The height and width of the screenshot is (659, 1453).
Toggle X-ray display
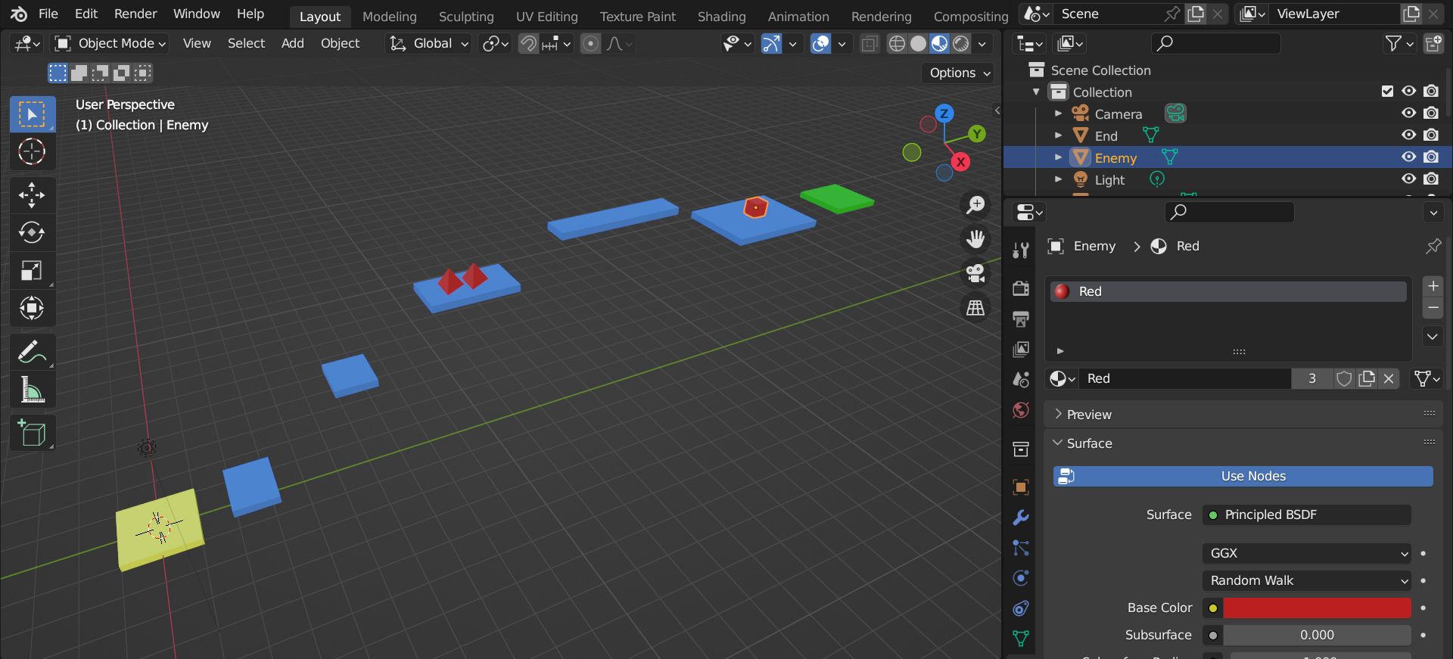tap(870, 44)
